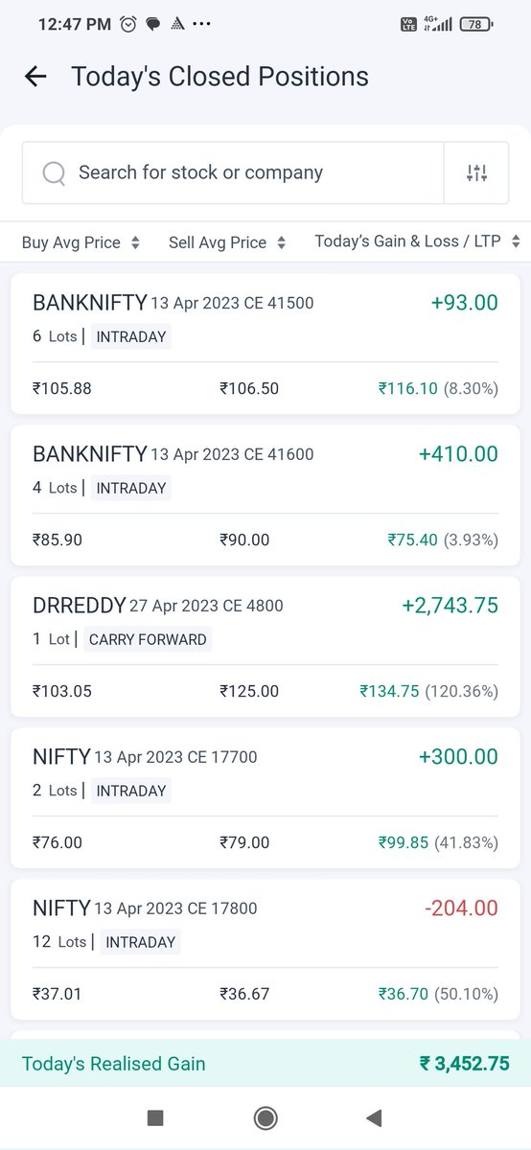Select DRREDDY CE 4800 position
Viewport: 531px width, 1150px height.
coord(265,647)
